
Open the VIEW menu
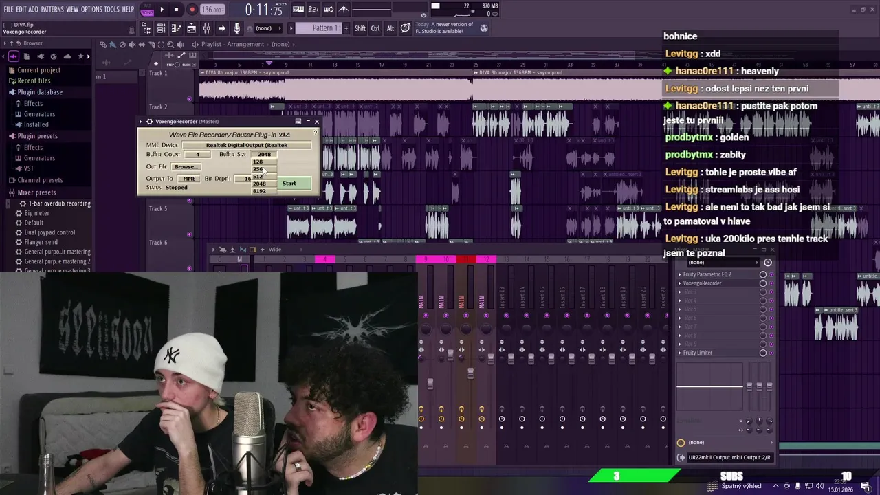(x=72, y=9)
